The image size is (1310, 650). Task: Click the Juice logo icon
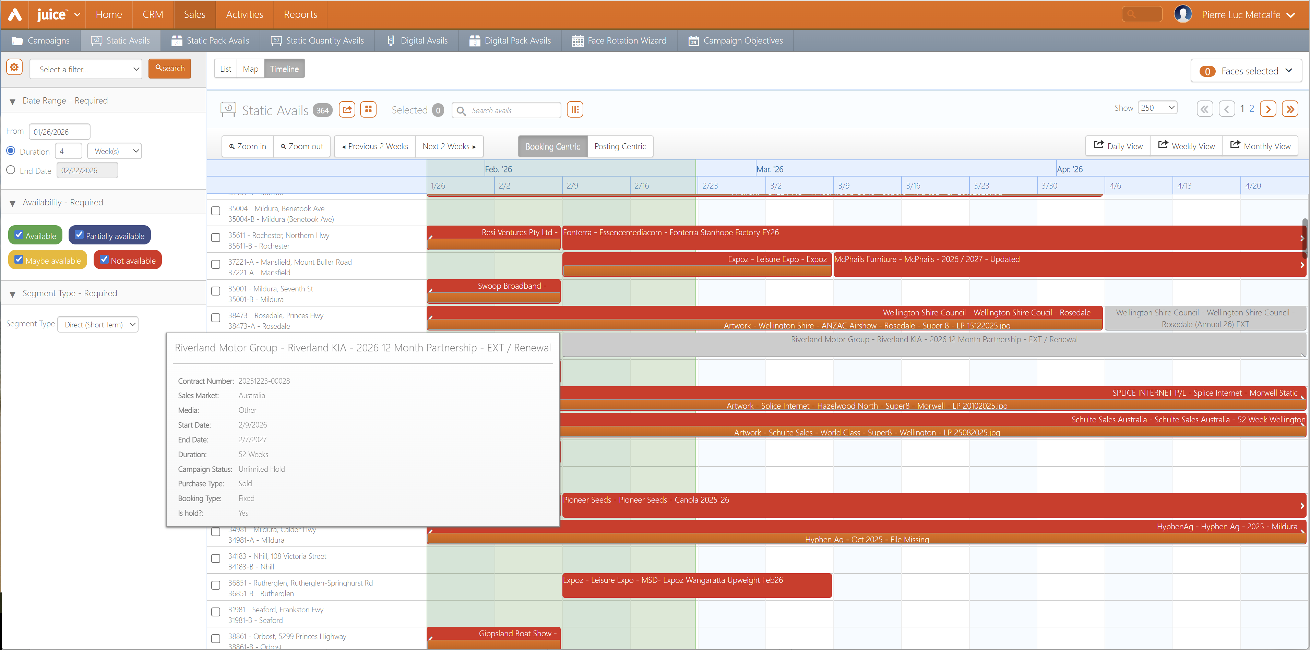pyautogui.click(x=15, y=14)
